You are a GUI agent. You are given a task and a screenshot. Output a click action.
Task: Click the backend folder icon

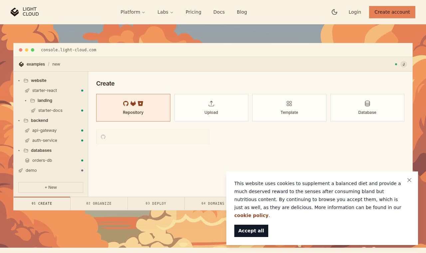(x=26, y=121)
